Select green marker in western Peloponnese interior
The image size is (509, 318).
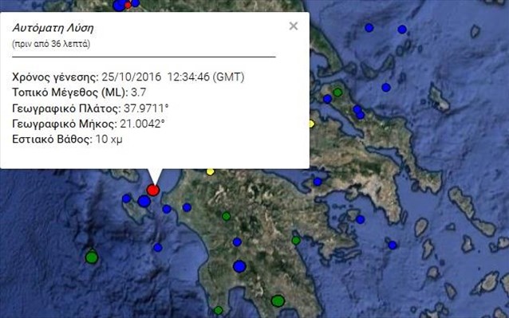coord(226,216)
